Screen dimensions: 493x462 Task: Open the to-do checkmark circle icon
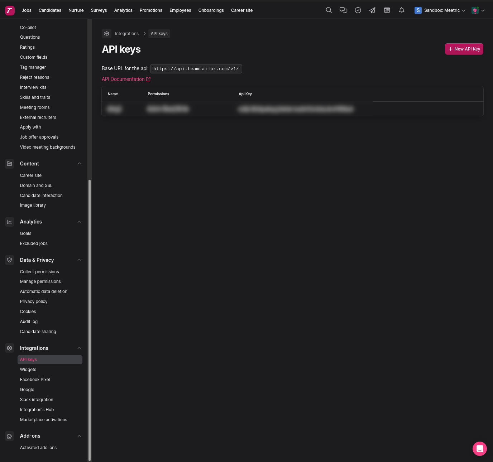358,10
